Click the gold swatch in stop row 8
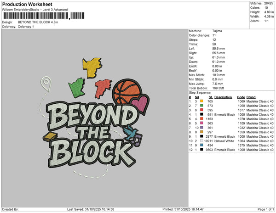276x213 pixels. click(201, 132)
